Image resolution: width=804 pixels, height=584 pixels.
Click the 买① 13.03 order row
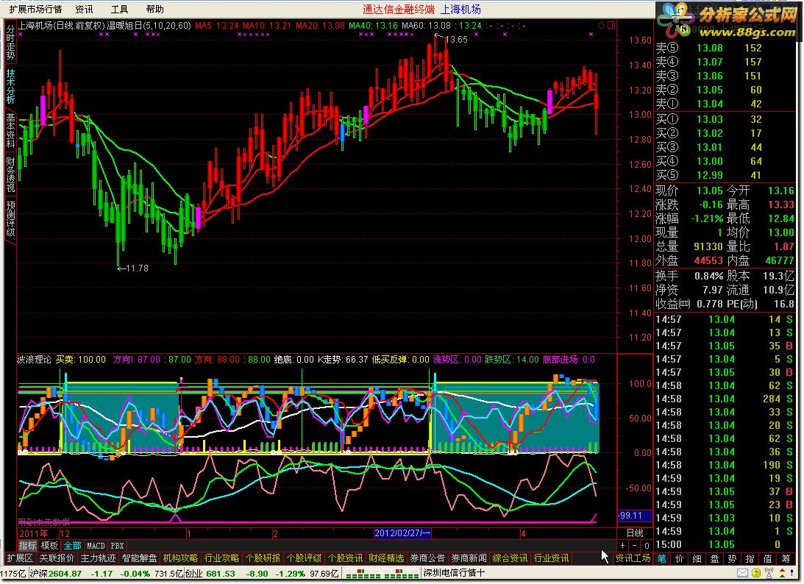[x=725, y=119]
